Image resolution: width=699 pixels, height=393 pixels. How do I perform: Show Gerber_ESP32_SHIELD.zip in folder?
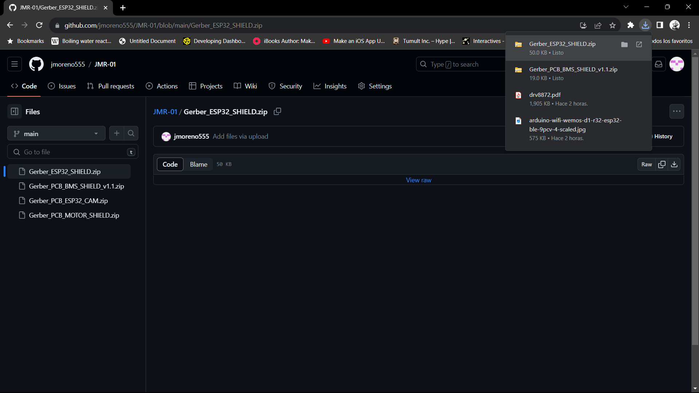click(624, 44)
